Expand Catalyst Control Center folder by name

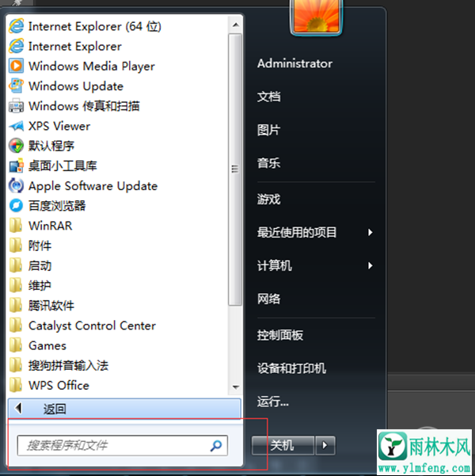pyautogui.click(x=92, y=326)
